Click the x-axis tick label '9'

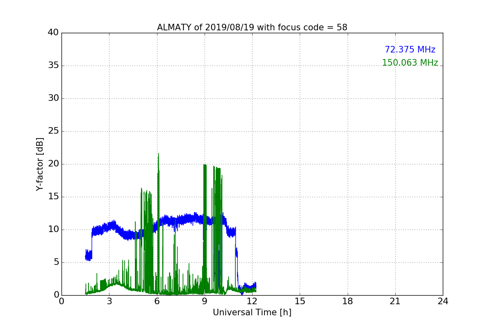[205, 301]
